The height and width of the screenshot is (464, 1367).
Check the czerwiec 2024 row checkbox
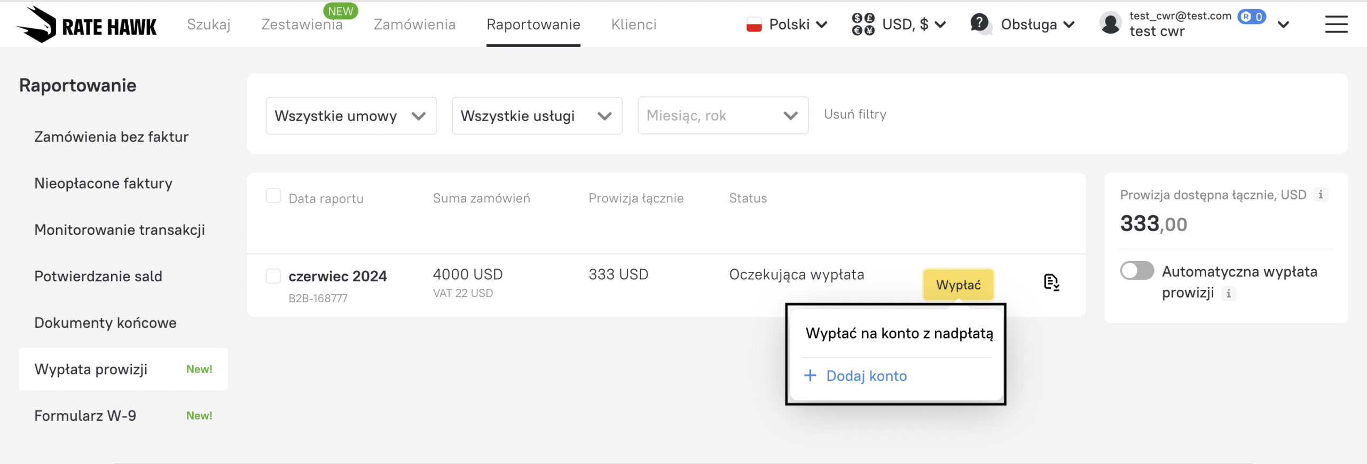click(273, 276)
